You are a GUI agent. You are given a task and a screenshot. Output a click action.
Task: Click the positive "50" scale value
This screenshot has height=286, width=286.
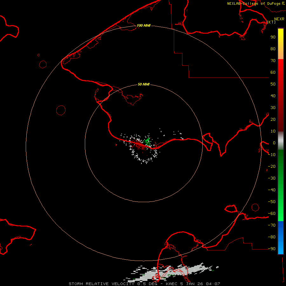(273, 84)
